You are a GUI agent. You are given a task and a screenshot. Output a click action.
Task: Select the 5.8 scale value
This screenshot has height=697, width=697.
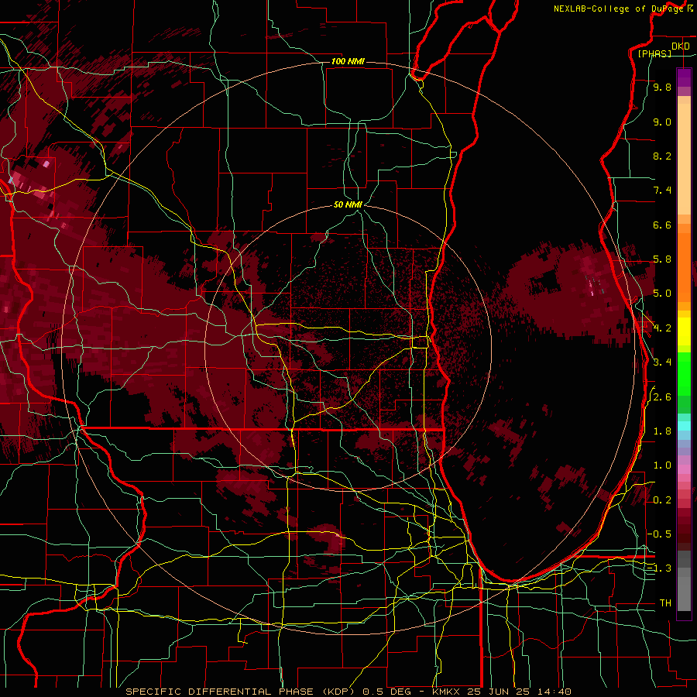pyautogui.click(x=662, y=259)
